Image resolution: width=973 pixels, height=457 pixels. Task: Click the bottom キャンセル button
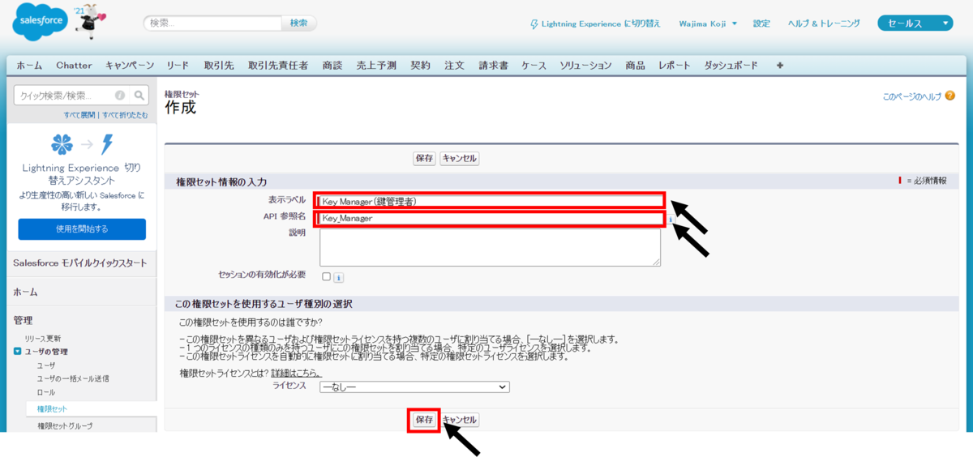pyautogui.click(x=460, y=420)
